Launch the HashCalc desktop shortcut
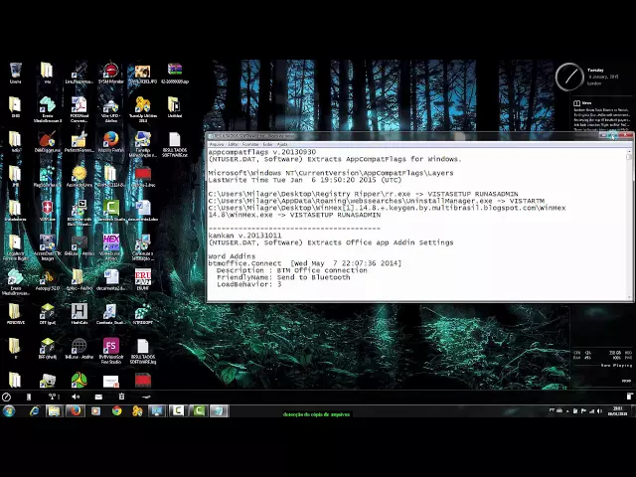 (x=79, y=314)
